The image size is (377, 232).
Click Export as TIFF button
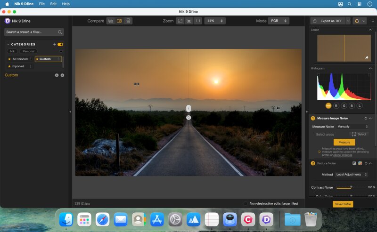coord(331,21)
